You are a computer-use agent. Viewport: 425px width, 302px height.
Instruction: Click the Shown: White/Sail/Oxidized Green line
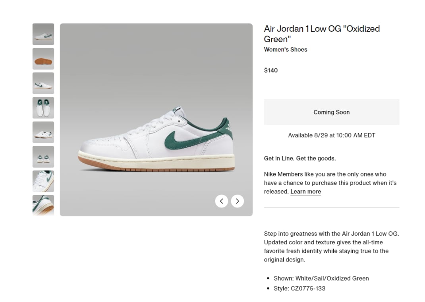[321, 278]
